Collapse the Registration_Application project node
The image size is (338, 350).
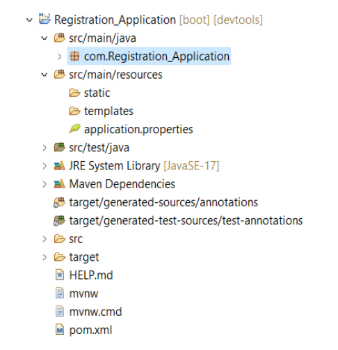[29, 20]
